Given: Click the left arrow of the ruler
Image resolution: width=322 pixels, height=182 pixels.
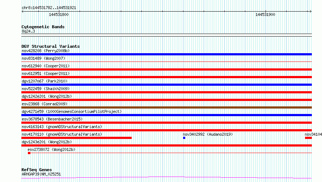Looking at the screenshot, I should (22, 11).
